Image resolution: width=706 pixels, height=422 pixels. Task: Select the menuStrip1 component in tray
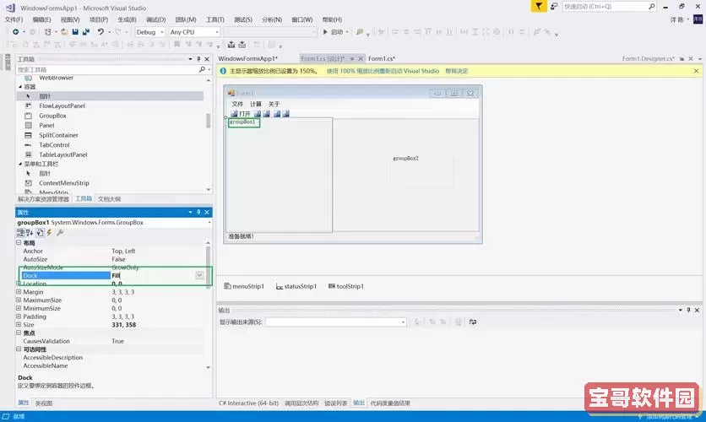tap(244, 286)
